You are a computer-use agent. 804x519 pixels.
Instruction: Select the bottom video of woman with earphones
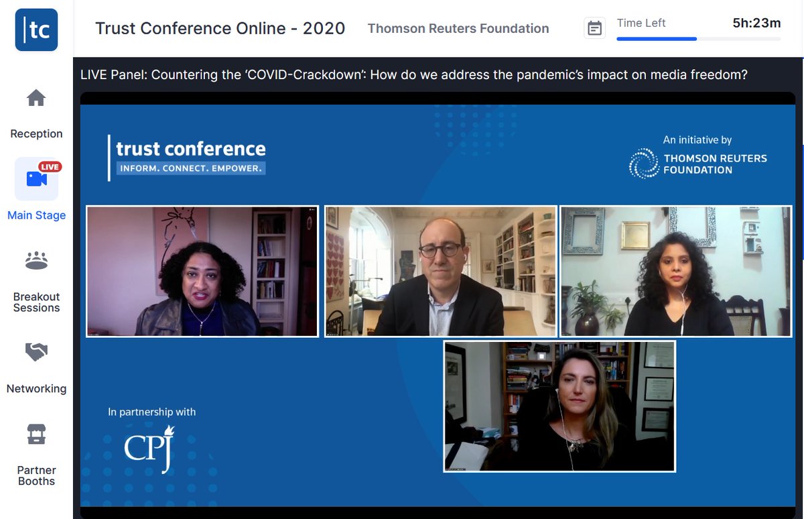559,406
